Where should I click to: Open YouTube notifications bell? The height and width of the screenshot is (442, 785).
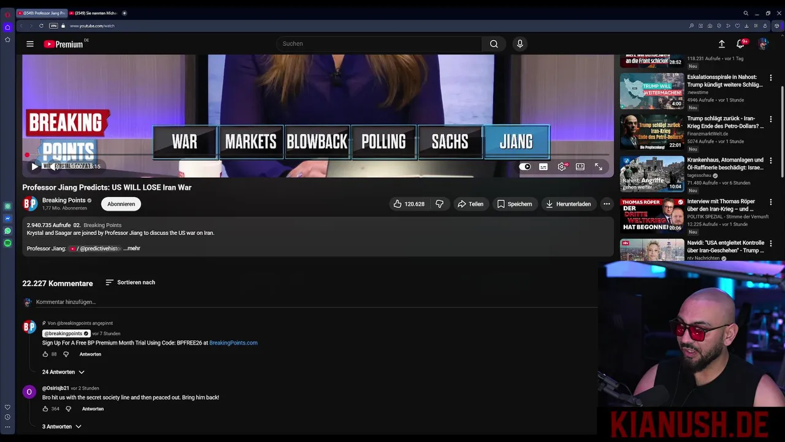(x=741, y=44)
